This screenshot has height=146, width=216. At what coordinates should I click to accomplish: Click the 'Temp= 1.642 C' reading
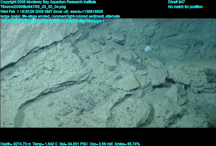[x=45, y=144]
